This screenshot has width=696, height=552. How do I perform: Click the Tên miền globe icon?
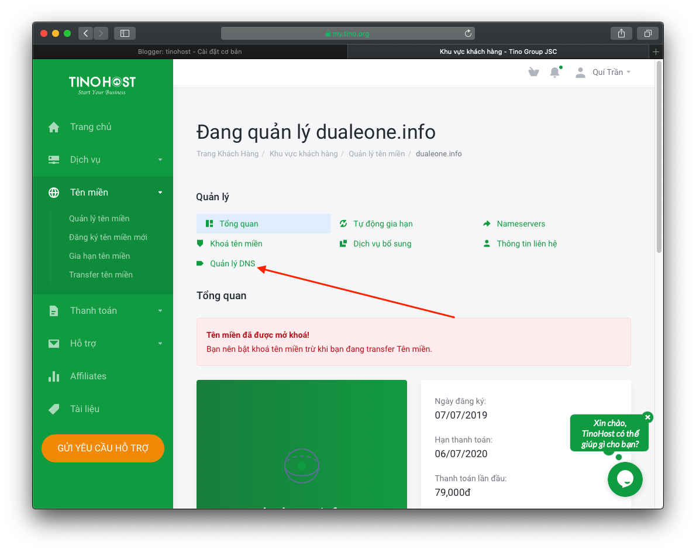[x=54, y=192]
